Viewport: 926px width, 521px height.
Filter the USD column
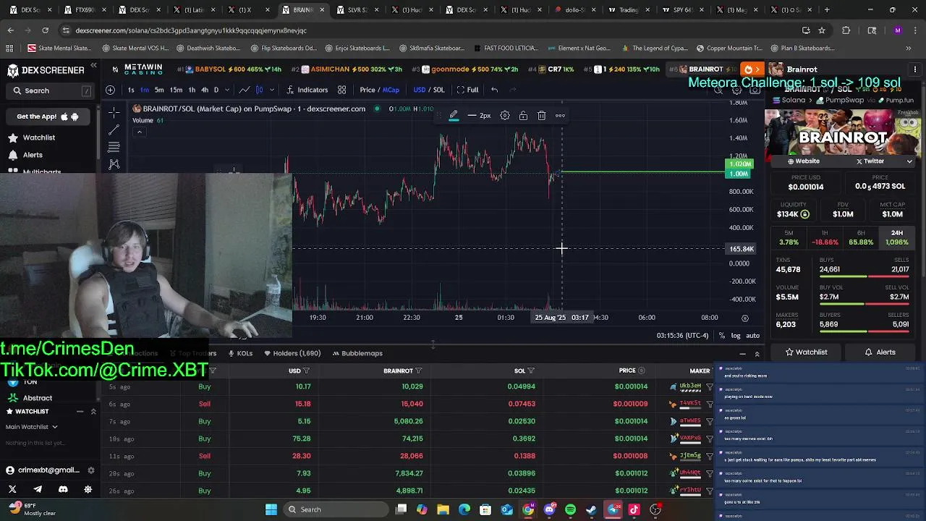pos(306,370)
